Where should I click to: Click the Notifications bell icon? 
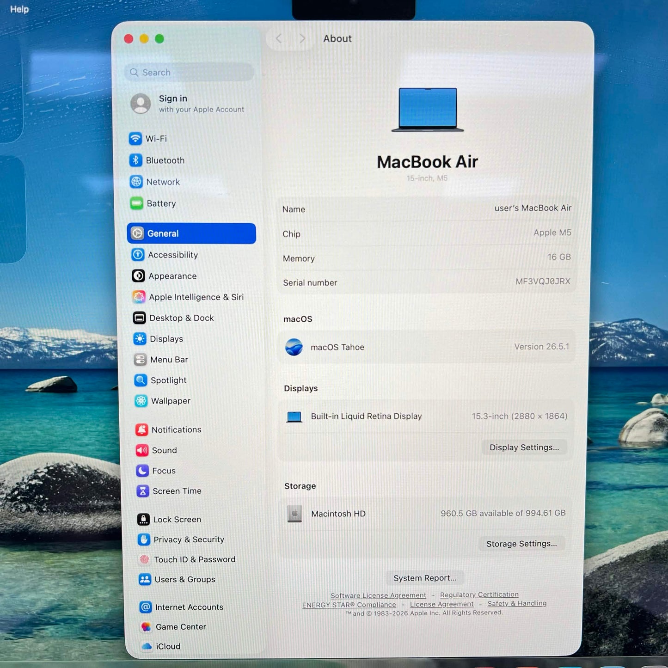(x=141, y=429)
